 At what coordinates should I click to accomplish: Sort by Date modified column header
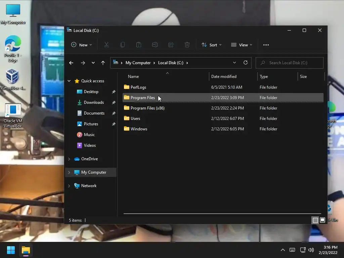224,77
